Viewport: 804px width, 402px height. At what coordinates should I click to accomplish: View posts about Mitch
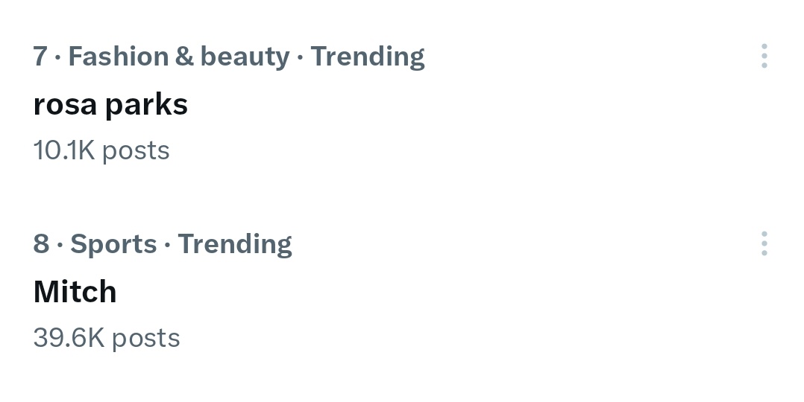point(75,292)
